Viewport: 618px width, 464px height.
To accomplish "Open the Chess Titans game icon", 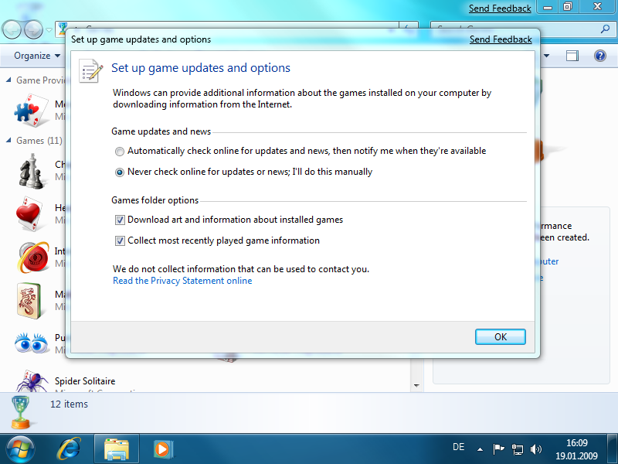I will coord(29,169).
